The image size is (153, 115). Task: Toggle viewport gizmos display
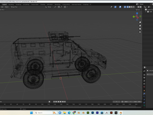[115, 7]
